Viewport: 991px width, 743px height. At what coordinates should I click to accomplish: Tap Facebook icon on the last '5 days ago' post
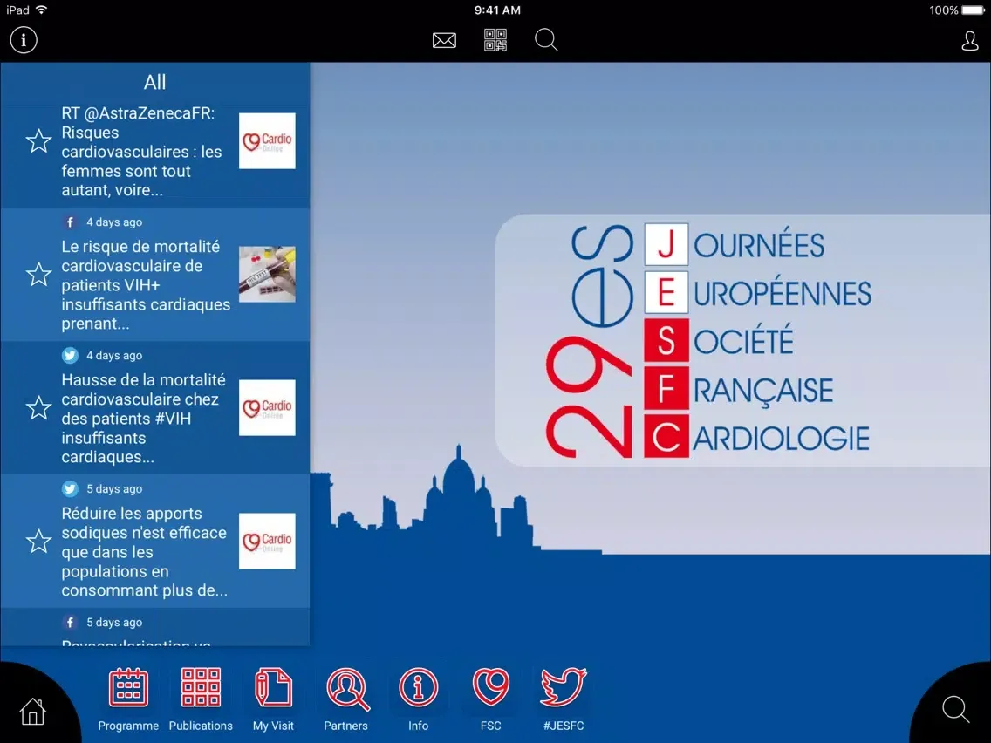(x=70, y=623)
